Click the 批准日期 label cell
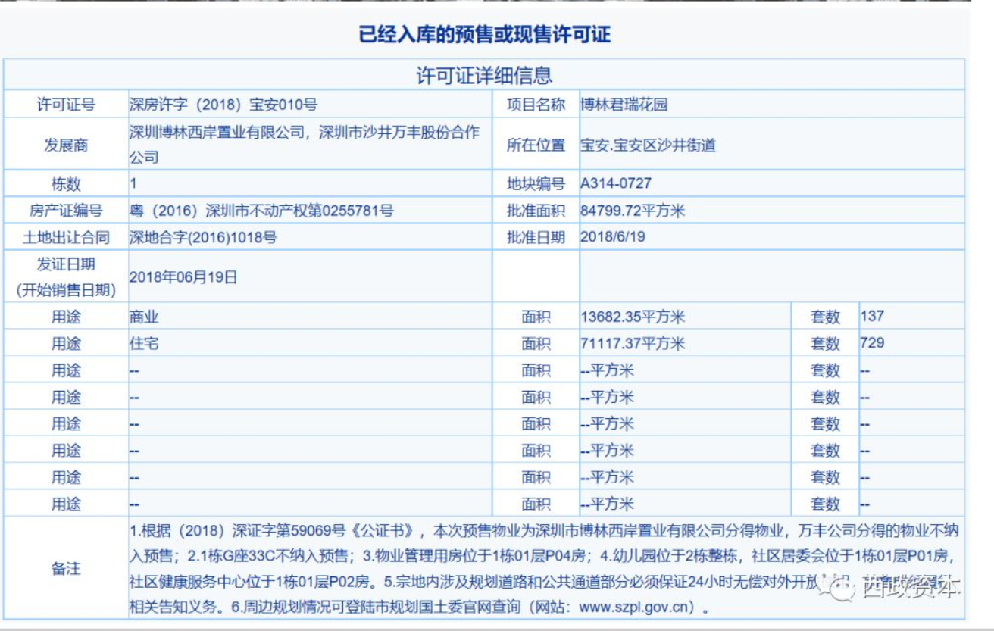This screenshot has width=994, height=631. [536, 237]
